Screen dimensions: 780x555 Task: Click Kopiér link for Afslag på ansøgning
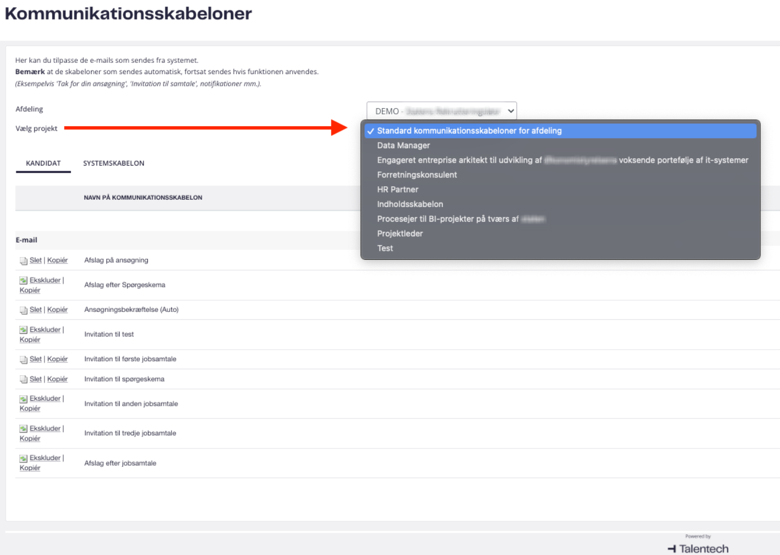[x=57, y=260]
